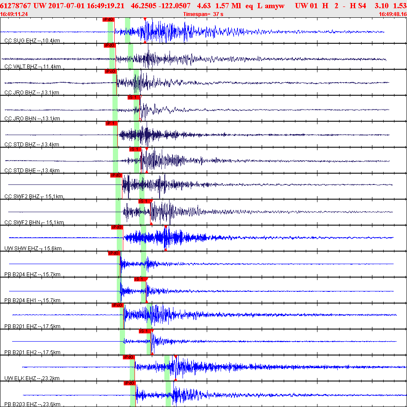Screen dimensions: 407x407
Task: Select the label PB B204 EHZ -- 15.7km
Action: click(32, 275)
